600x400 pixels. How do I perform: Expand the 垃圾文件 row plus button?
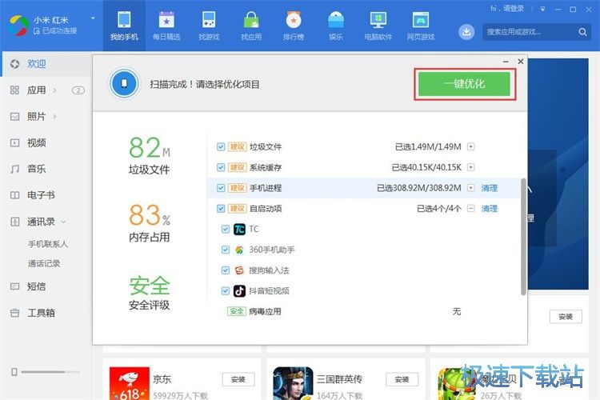[x=471, y=146]
